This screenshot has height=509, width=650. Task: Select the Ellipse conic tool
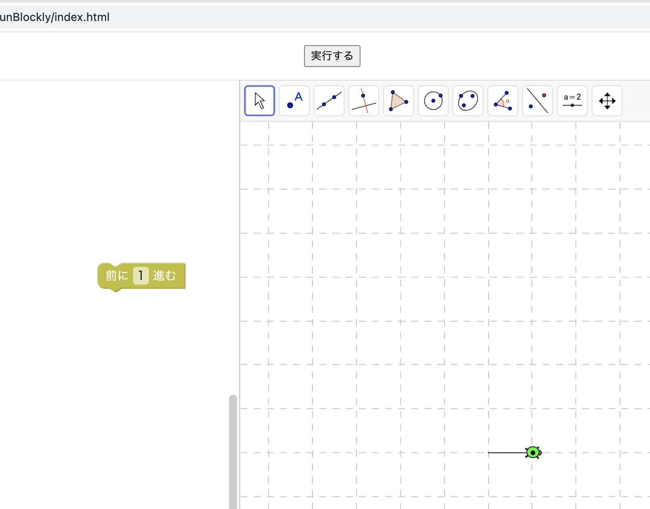[x=468, y=101]
